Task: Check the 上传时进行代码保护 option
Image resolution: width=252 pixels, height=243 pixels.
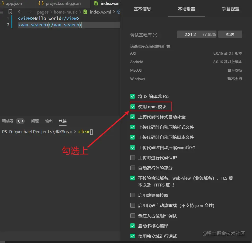Action: point(132,157)
